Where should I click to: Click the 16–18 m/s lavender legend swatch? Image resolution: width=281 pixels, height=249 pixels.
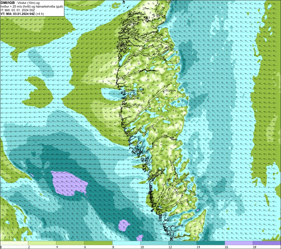pyautogui.click(x=239, y=243)
